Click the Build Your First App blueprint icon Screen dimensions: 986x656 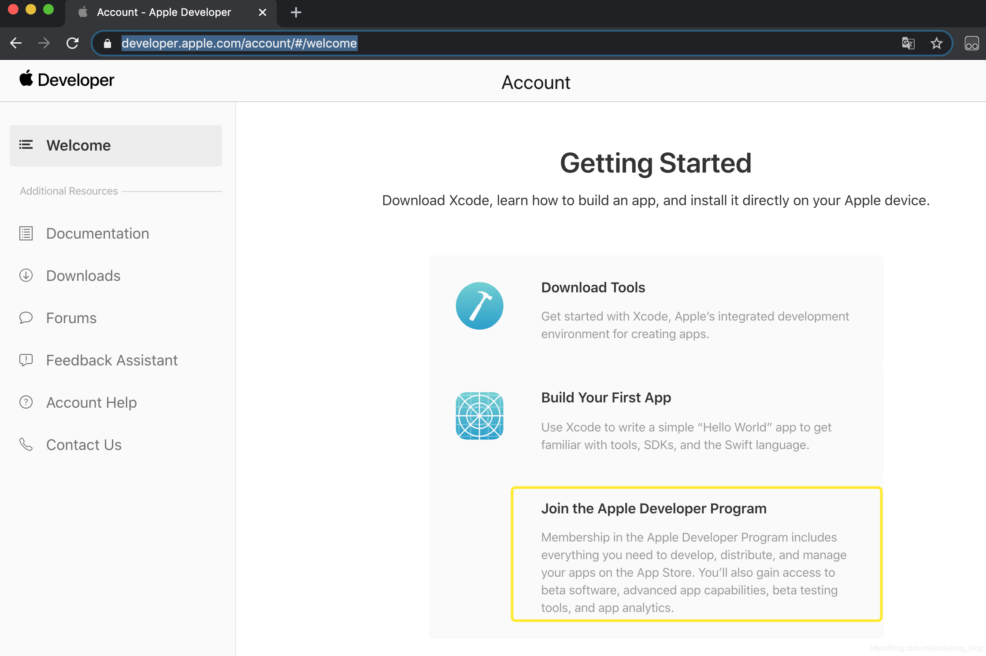[x=479, y=416]
